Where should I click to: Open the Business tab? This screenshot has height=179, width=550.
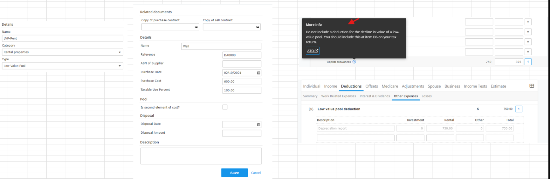click(452, 86)
